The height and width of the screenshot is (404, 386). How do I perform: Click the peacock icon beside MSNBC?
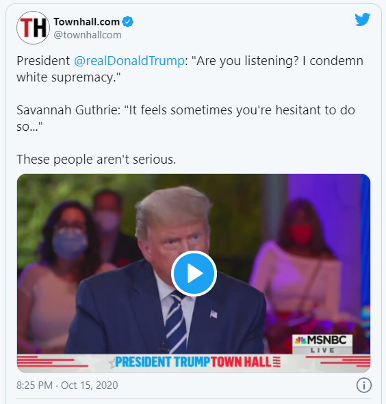(300, 340)
